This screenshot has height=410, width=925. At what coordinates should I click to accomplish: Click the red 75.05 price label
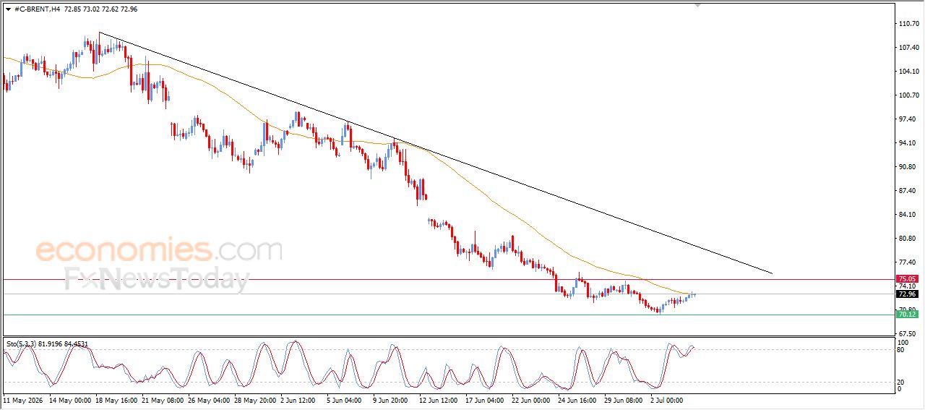[x=906, y=278]
